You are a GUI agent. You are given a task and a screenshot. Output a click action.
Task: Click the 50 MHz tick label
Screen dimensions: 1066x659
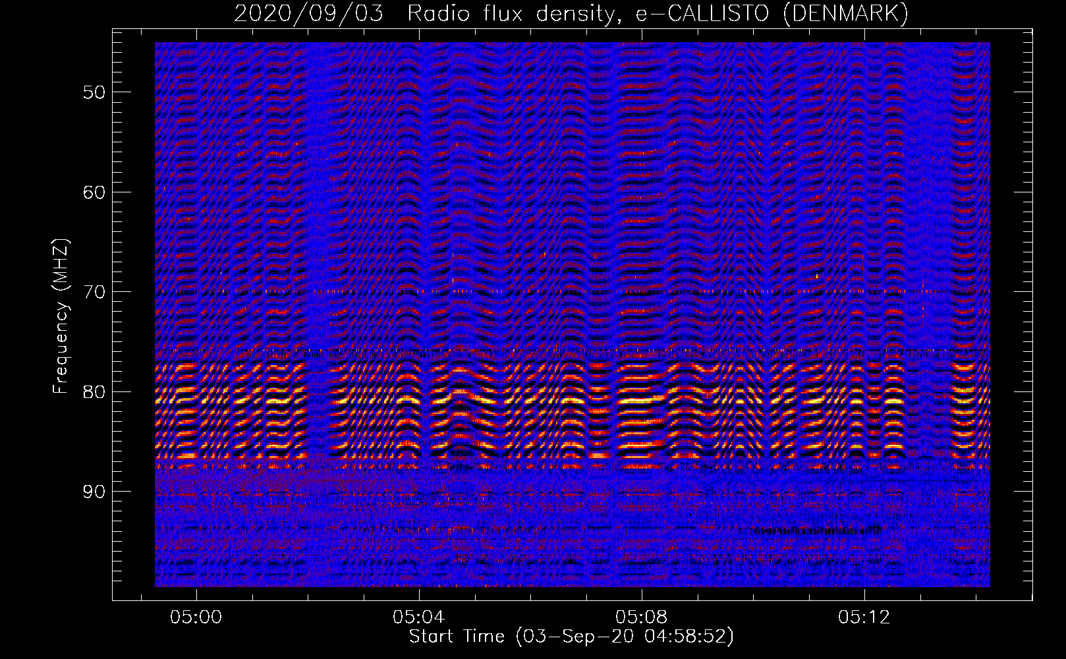[94, 92]
